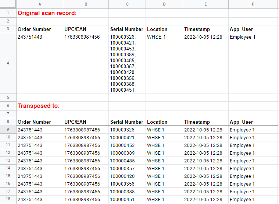Click serial number 100000421 in row 10
Image resolution: width=279 pixels, height=204 pixels.
pyautogui.click(x=122, y=137)
